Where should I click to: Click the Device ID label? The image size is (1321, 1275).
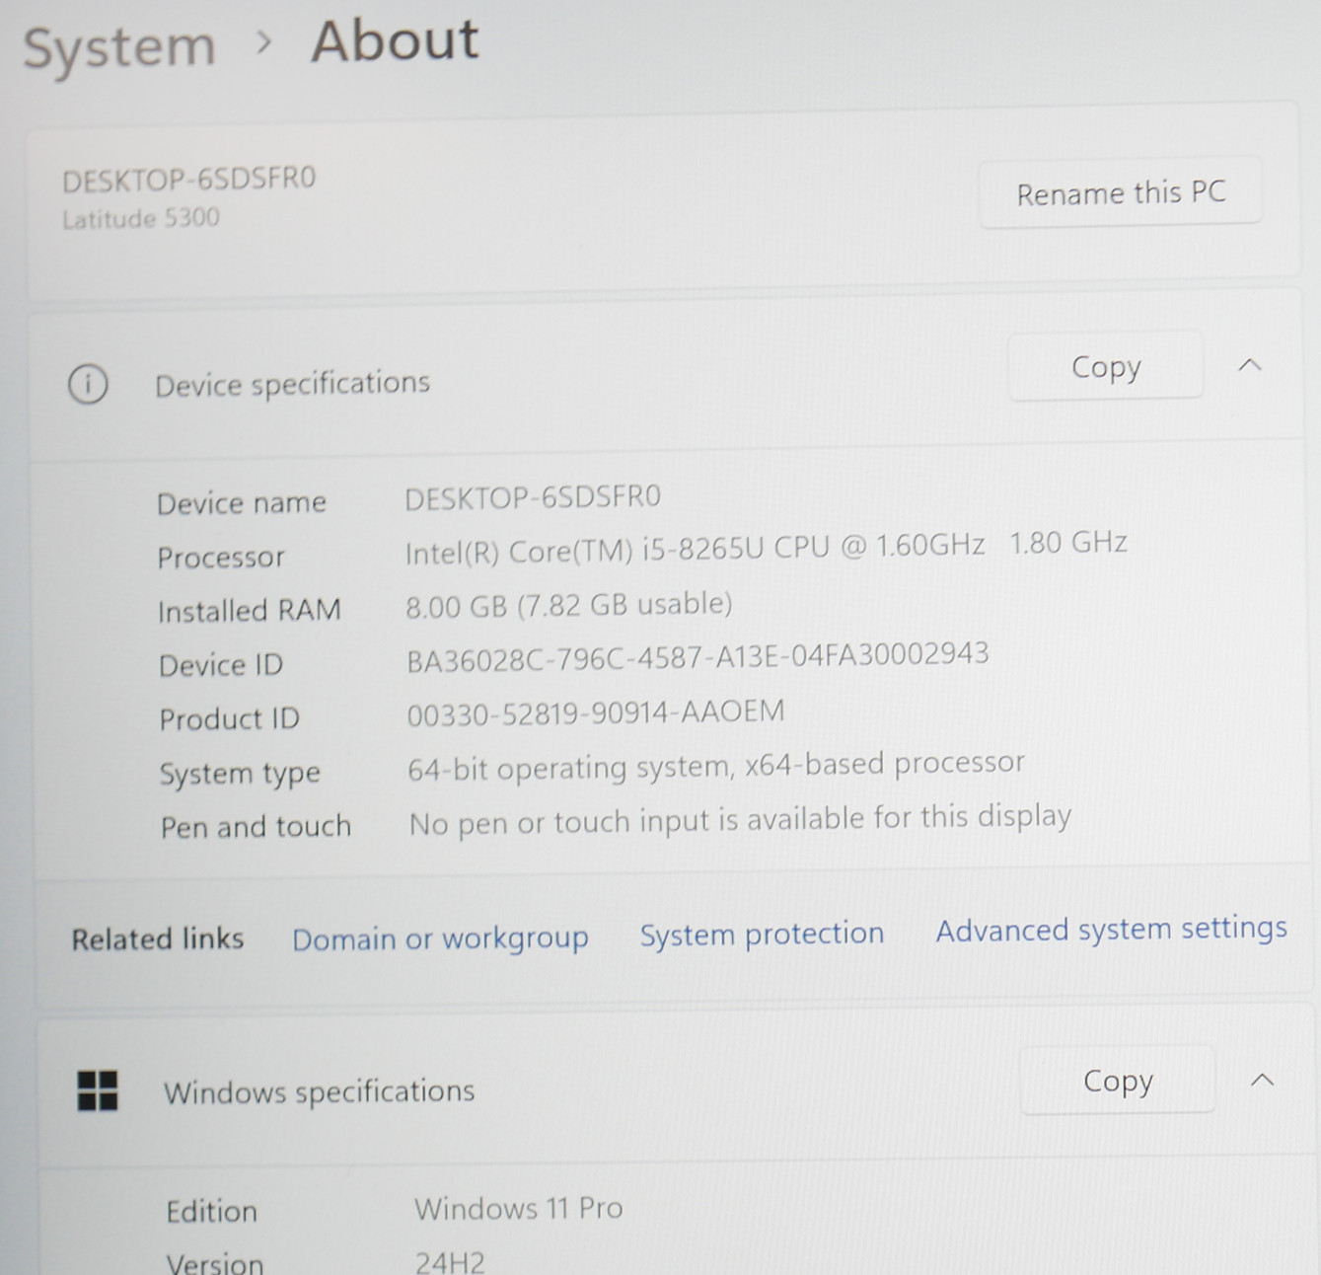221,665
